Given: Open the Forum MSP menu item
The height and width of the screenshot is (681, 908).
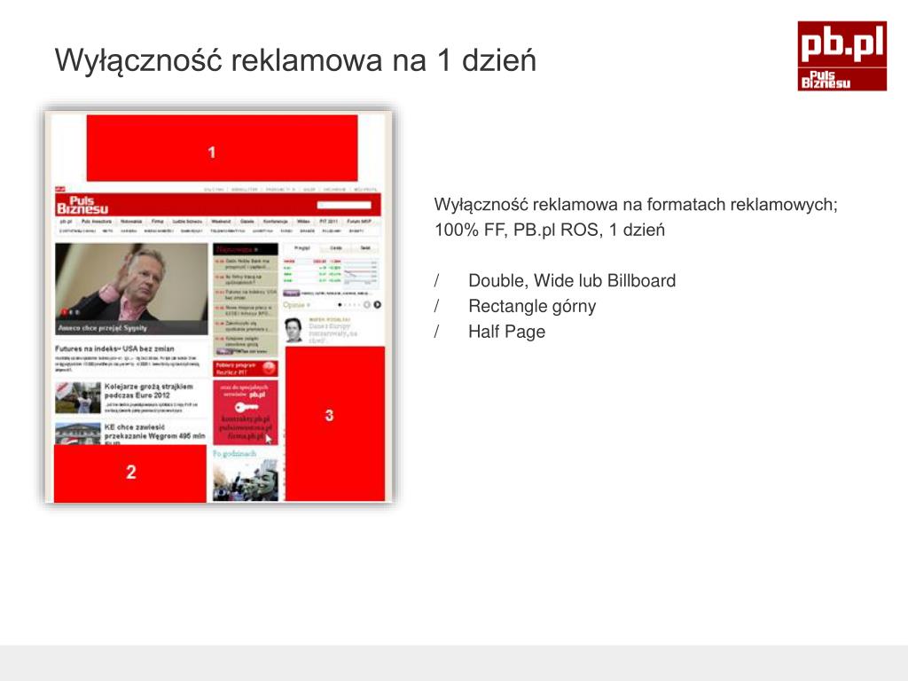Looking at the screenshot, I should pyautogui.click(x=359, y=222).
